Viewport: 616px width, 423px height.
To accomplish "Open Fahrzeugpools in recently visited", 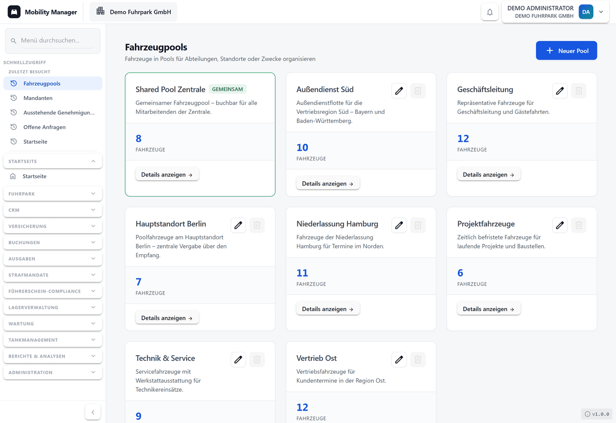I will pyautogui.click(x=53, y=84).
